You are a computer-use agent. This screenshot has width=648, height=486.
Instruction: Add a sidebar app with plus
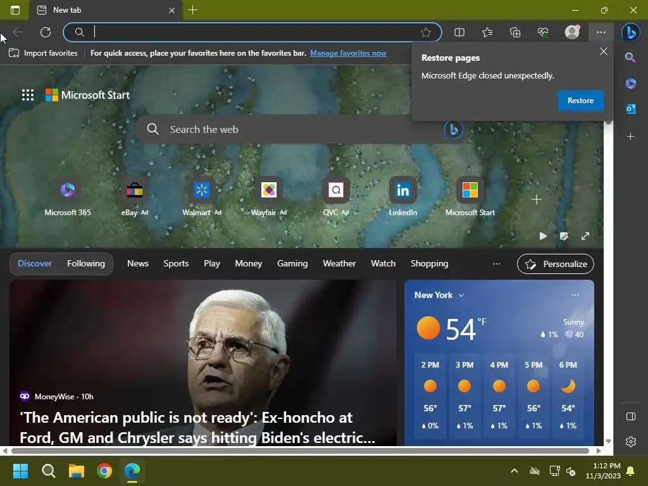(x=630, y=137)
